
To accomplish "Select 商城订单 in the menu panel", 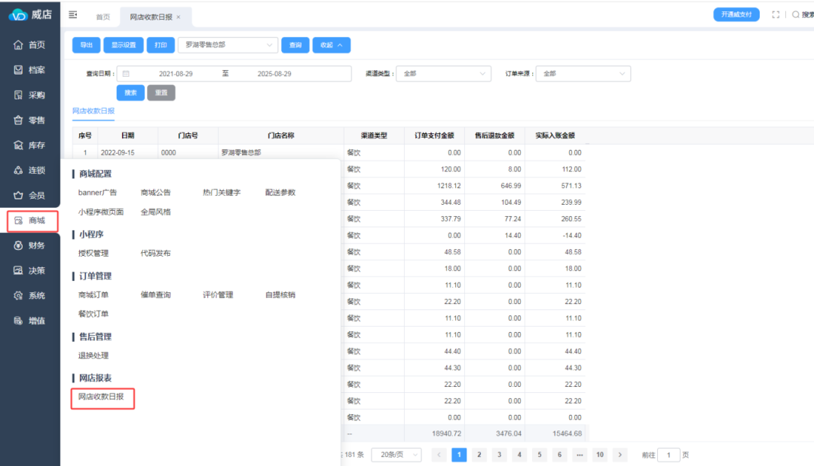I will tap(93, 295).
